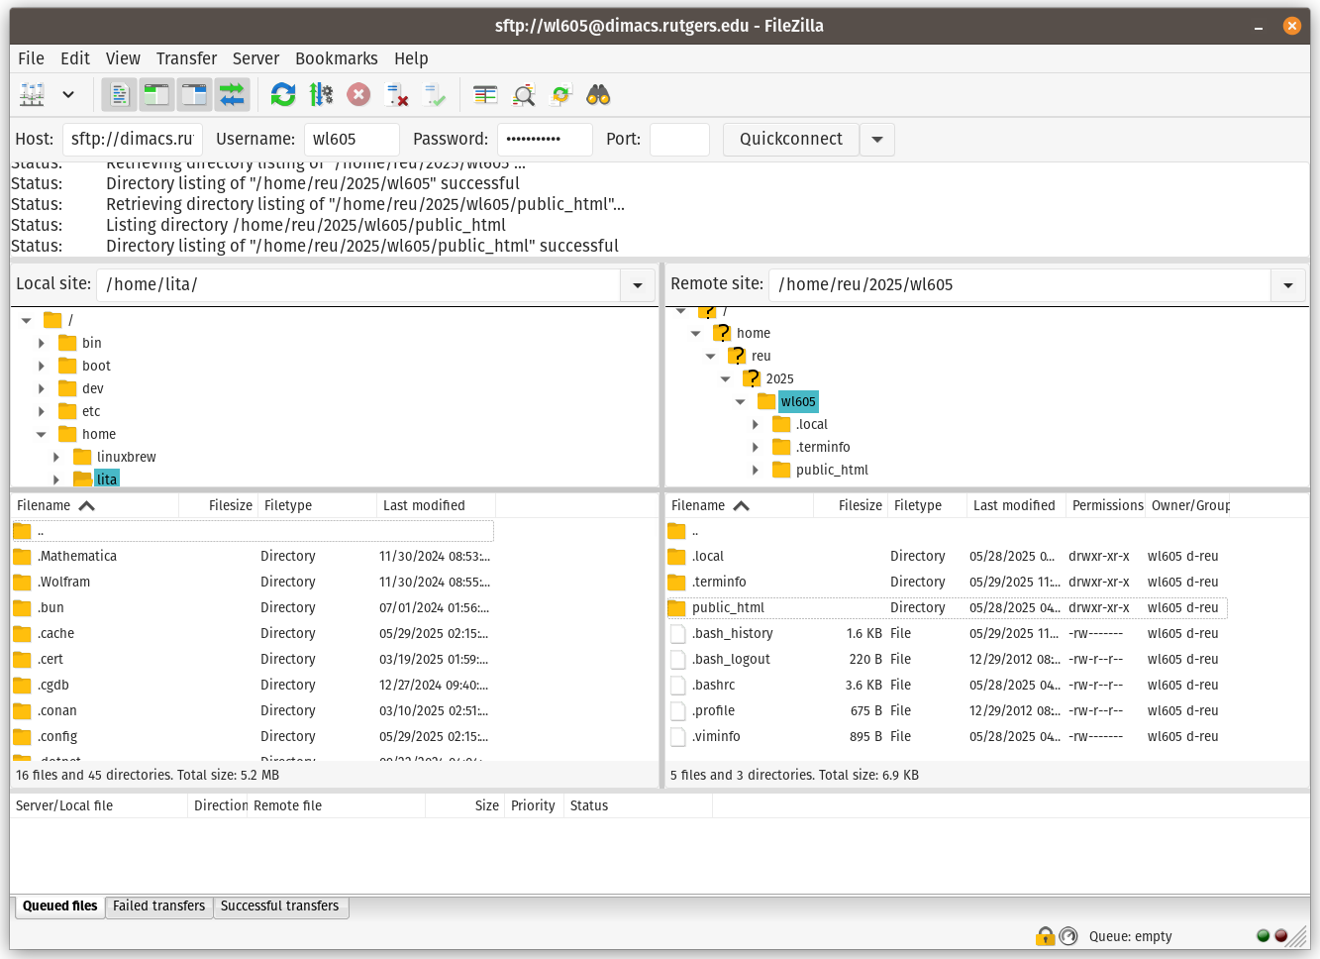The width and height of the screenshot is (1320, 959).
Task: Sort remote files by Permissions
Action: [1106, 505]
